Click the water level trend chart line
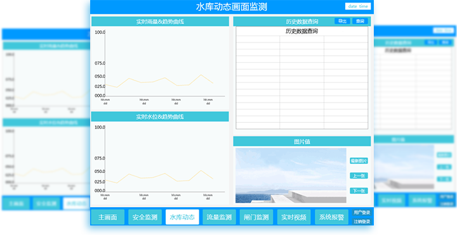457x235 pixels. tap(159, 177)
